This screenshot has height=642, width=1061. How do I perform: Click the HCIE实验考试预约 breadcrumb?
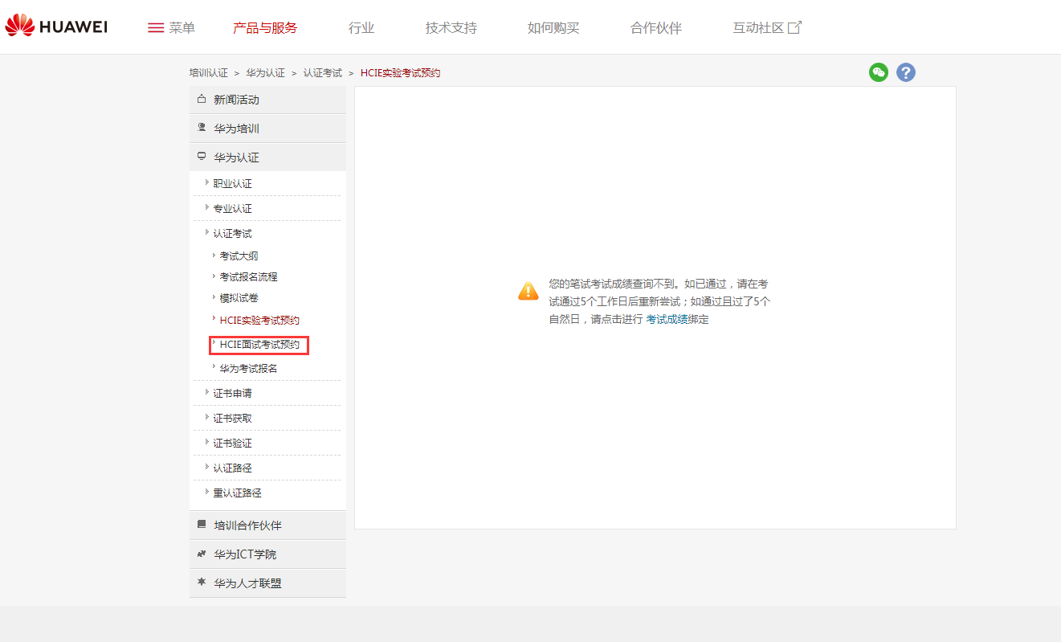coord(401,73)
